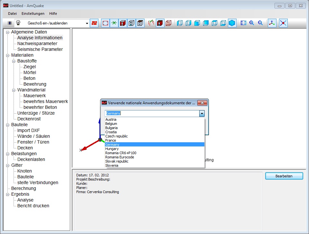The height and width of the screenshot is (234, 309).
Task: Select Deckenlasten under Belastungen
Action: 31,159
